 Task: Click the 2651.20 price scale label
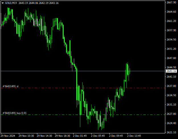(x=171, y=49)
